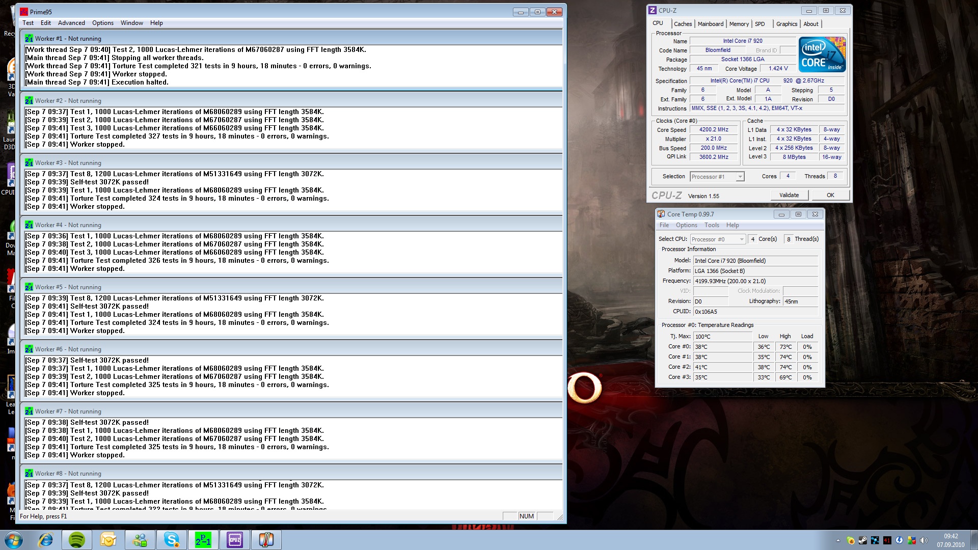Click the Worker #1 - Not running title bar
Image resolution: width=978 pixels, height=550 pixels.
[291, 39]
